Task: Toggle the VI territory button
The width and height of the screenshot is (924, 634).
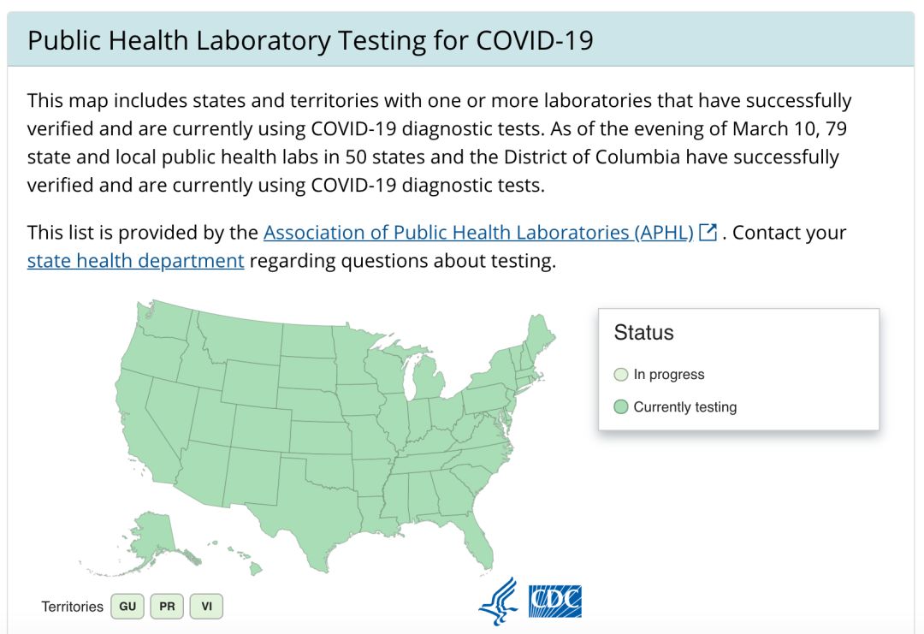Action: coord(206,607)
